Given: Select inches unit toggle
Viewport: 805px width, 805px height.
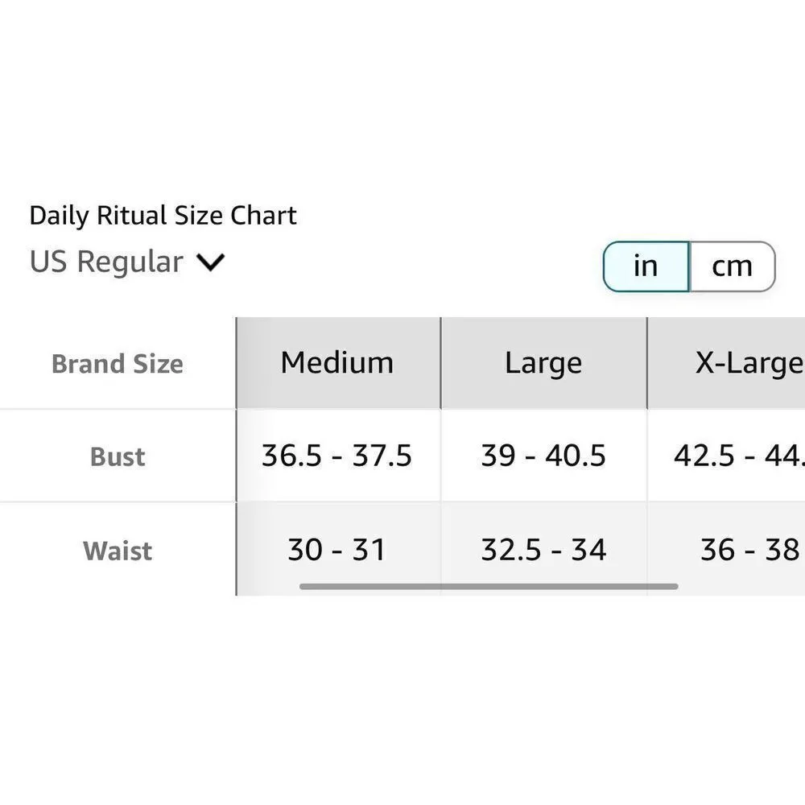Looking at the screenshot, I should tap(646, 266).
